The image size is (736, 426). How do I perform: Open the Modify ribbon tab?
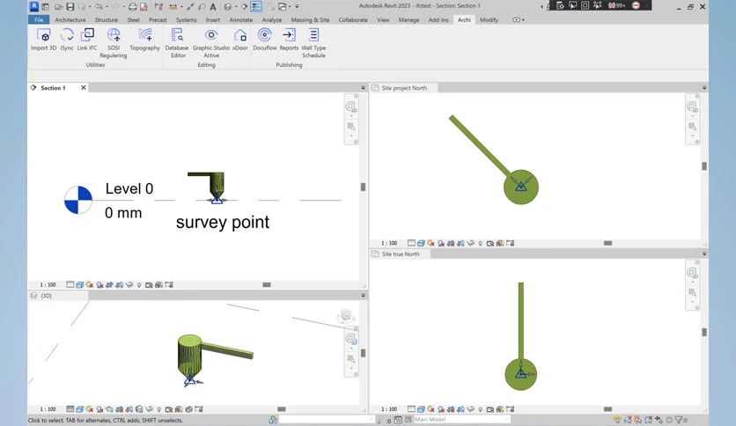click(x=489, y=19)
